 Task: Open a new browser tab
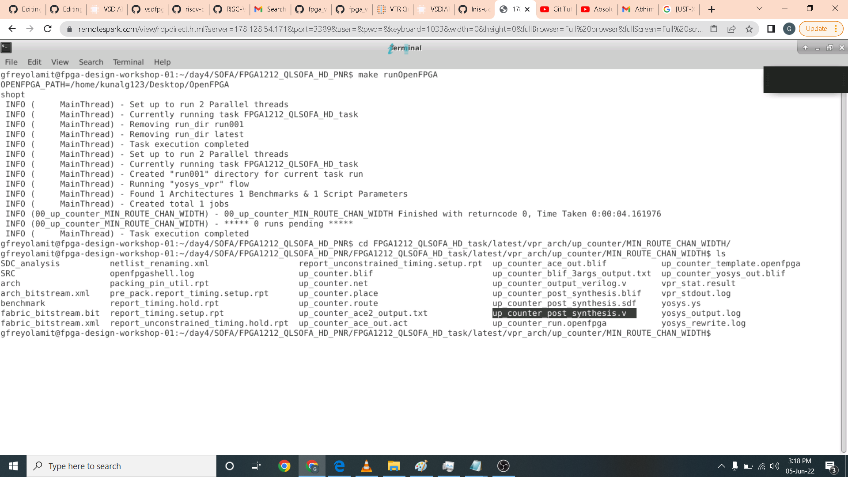click(712, 9)
